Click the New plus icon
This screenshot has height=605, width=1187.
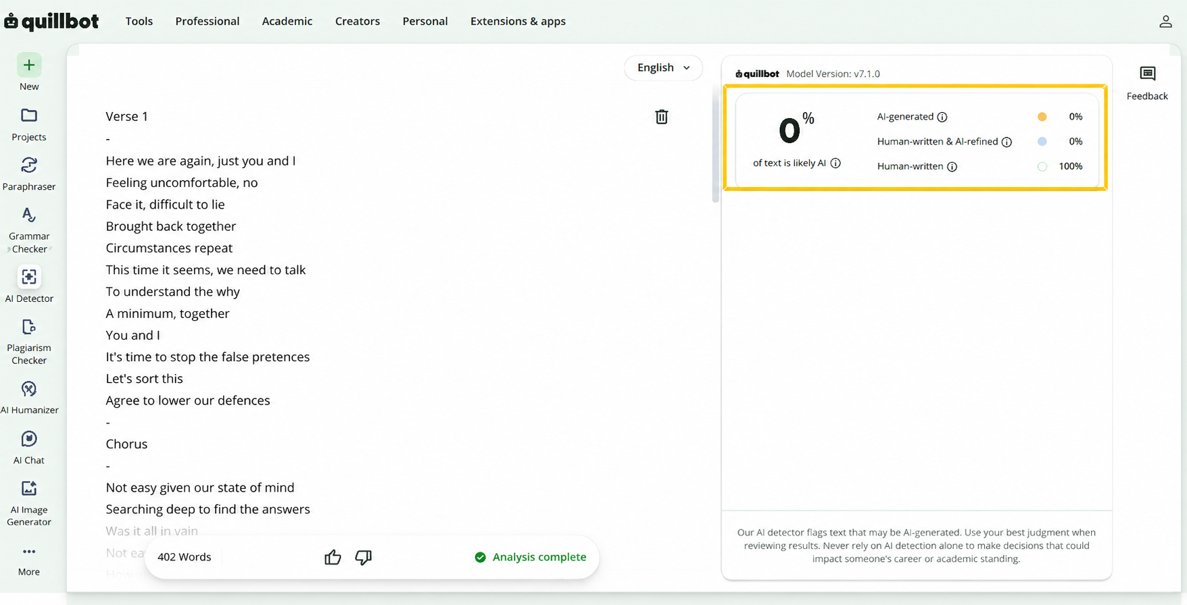(x=29, y=65)
